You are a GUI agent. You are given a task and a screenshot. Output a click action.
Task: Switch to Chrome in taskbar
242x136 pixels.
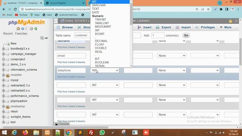point(69,133)
